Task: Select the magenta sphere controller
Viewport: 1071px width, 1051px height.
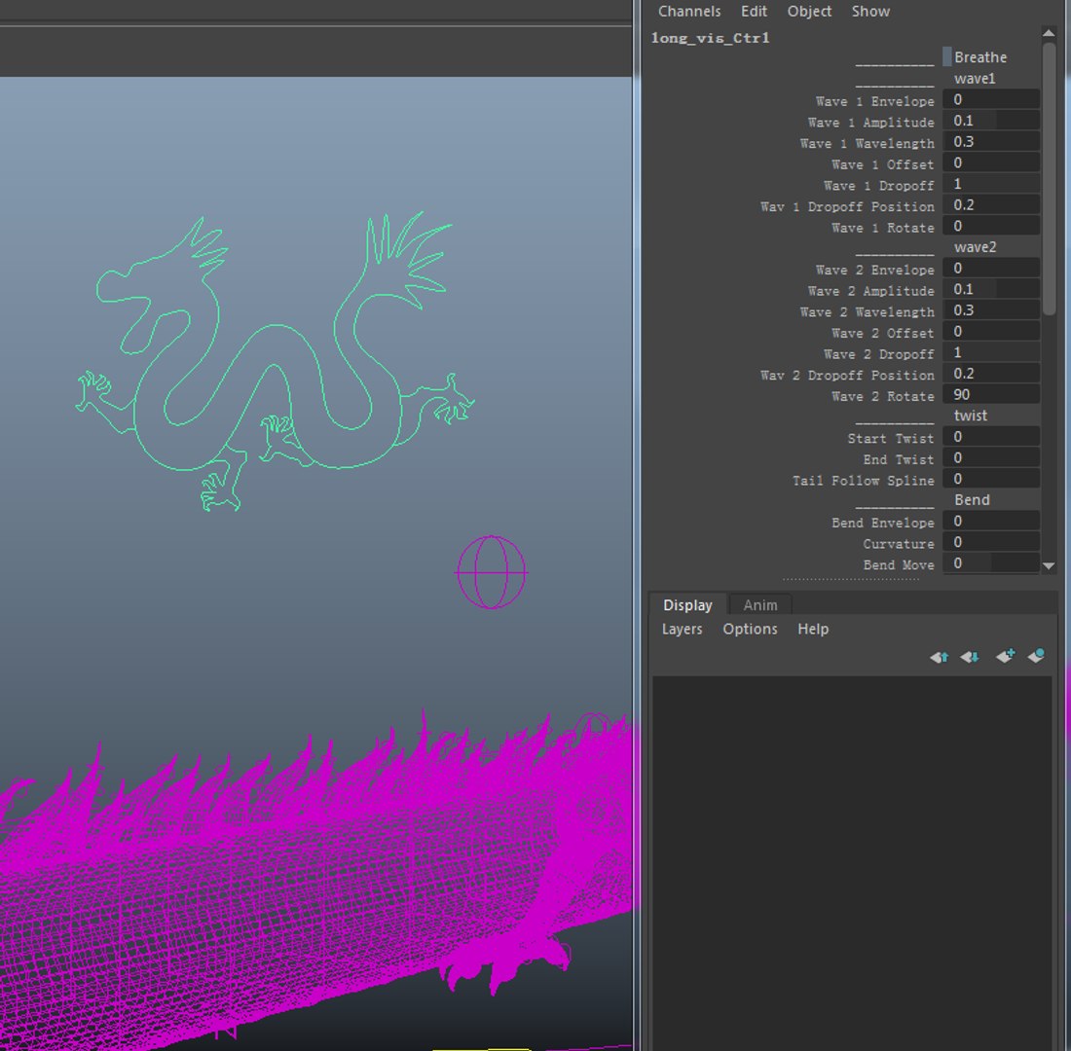Action: click(491, 572)
